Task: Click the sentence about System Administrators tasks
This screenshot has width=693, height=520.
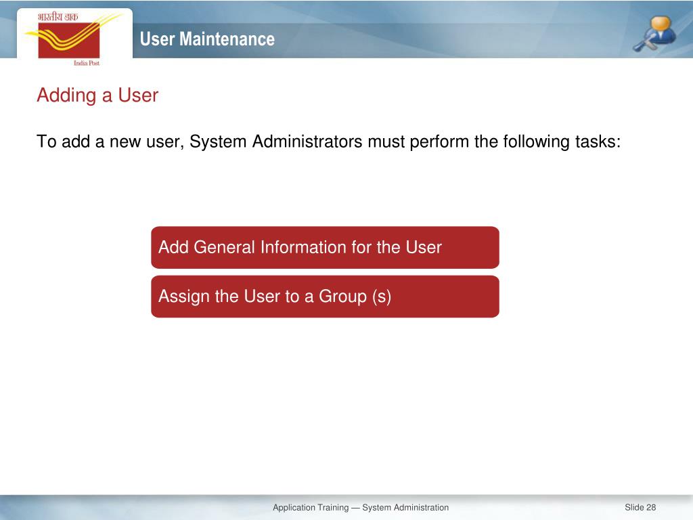Action: [328, 142]
